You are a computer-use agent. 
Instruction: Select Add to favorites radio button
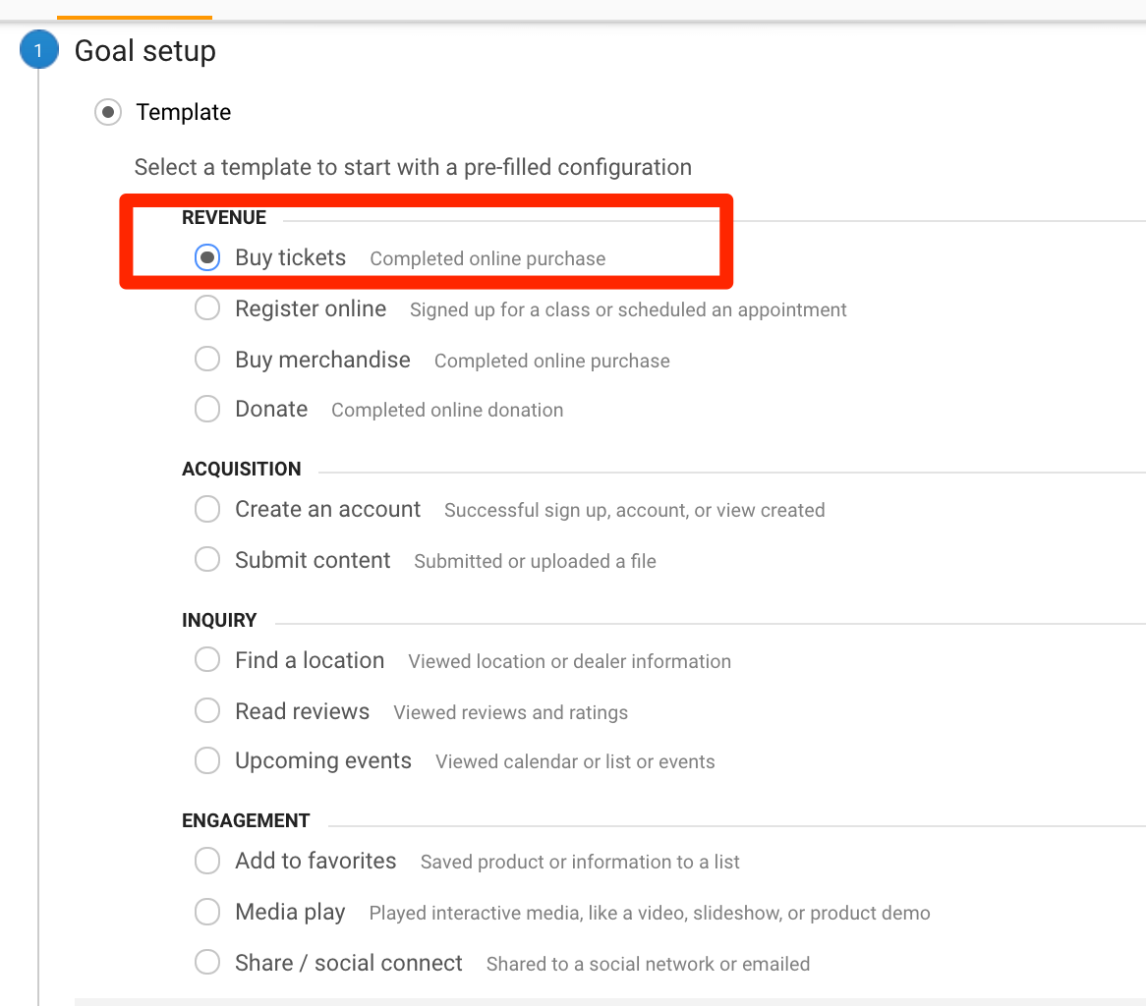pos(207,861)
